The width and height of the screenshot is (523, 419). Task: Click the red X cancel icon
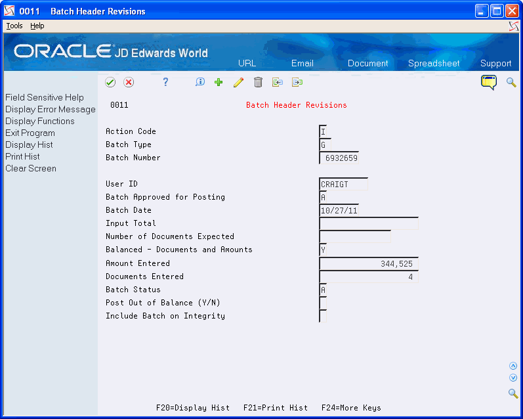pos(129,82)
